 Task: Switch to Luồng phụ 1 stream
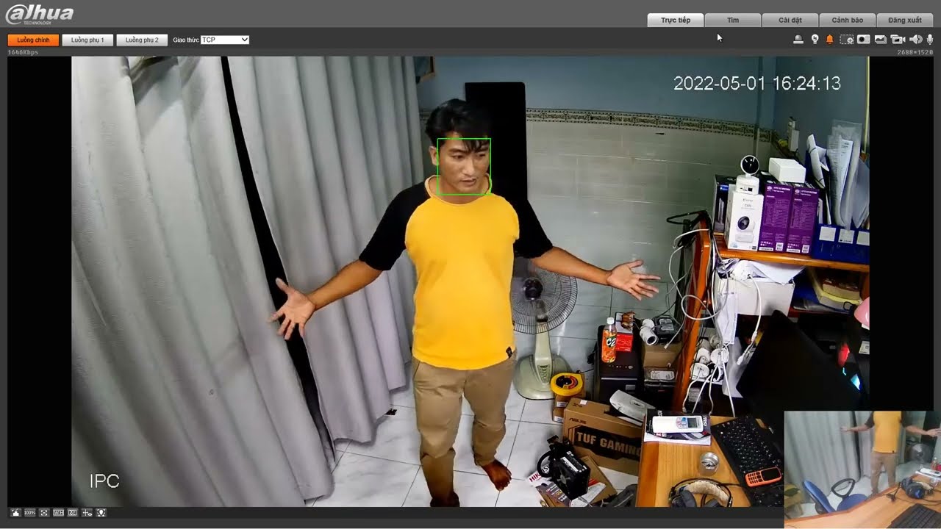(87, 40)
